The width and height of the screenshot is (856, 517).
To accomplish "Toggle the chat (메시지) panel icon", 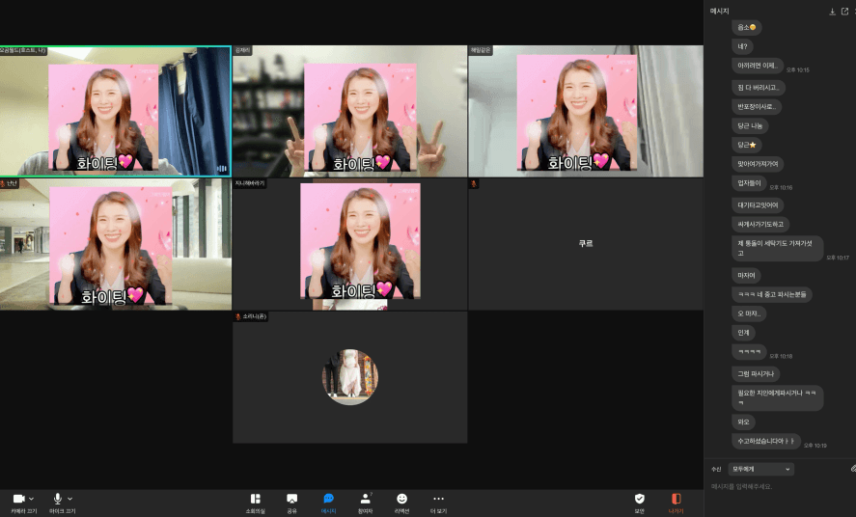I will [328, 499].
